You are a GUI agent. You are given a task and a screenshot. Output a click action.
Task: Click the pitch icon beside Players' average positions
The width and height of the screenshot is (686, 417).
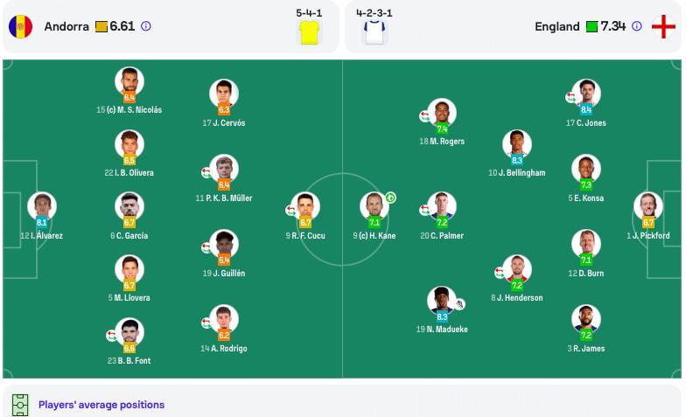[x=20, y=405]
